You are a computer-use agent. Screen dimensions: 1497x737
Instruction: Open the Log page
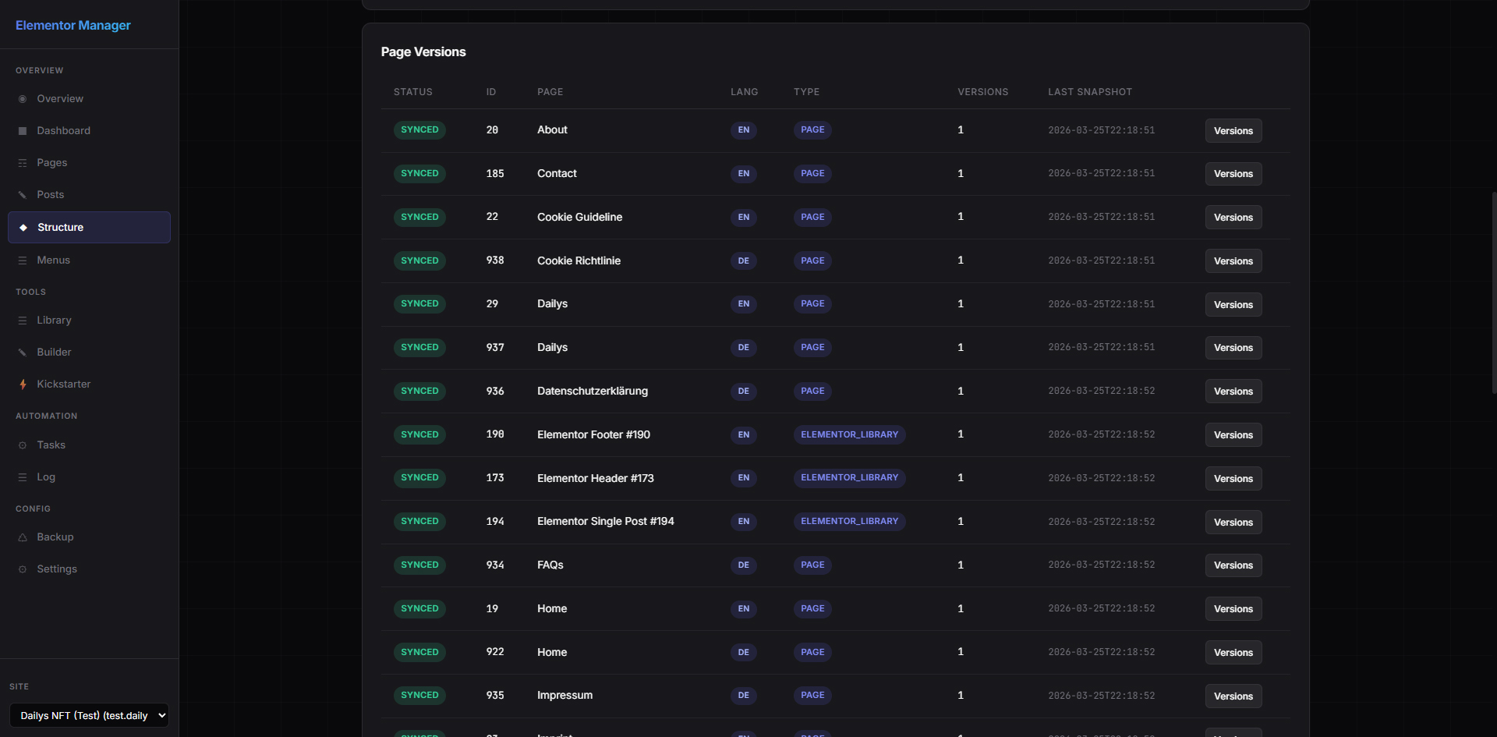[x=46, y=477]
